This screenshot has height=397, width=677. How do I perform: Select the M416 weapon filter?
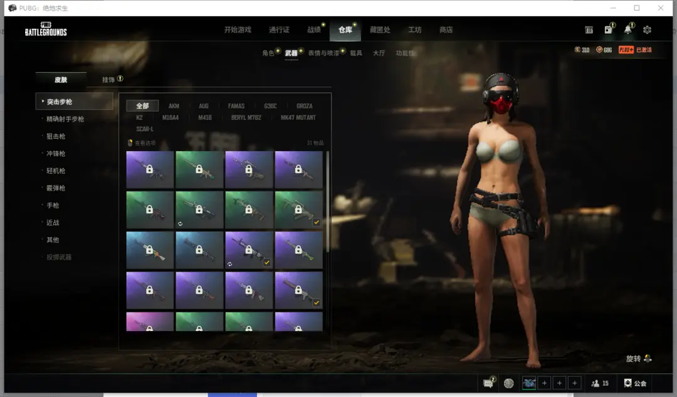[x=205, y=117]
